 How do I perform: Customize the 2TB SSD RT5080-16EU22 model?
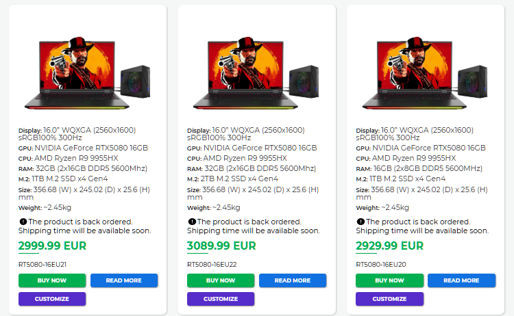tap(221, 299)
